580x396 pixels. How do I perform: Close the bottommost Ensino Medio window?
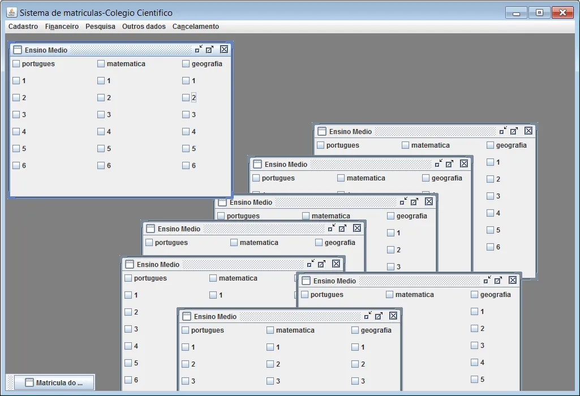pyautogui.click(x=393, y=316)
